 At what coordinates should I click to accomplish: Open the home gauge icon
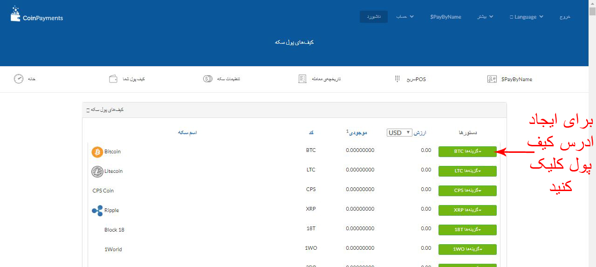pos(18,79)
